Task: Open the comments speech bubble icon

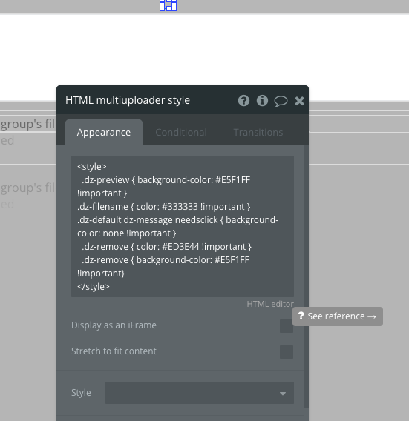Action: [x=281, y=102]
